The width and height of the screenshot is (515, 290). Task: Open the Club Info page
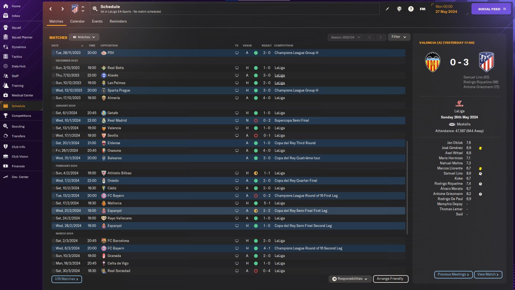pos(19,147)
